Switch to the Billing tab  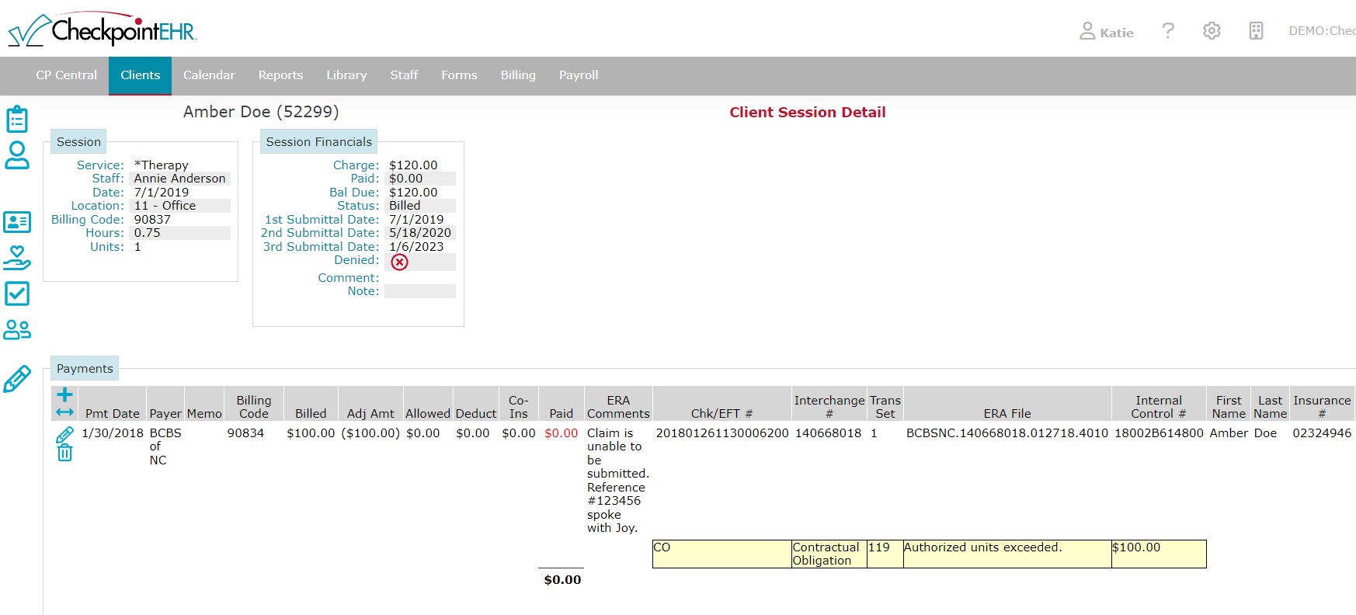tap(518, 75)
